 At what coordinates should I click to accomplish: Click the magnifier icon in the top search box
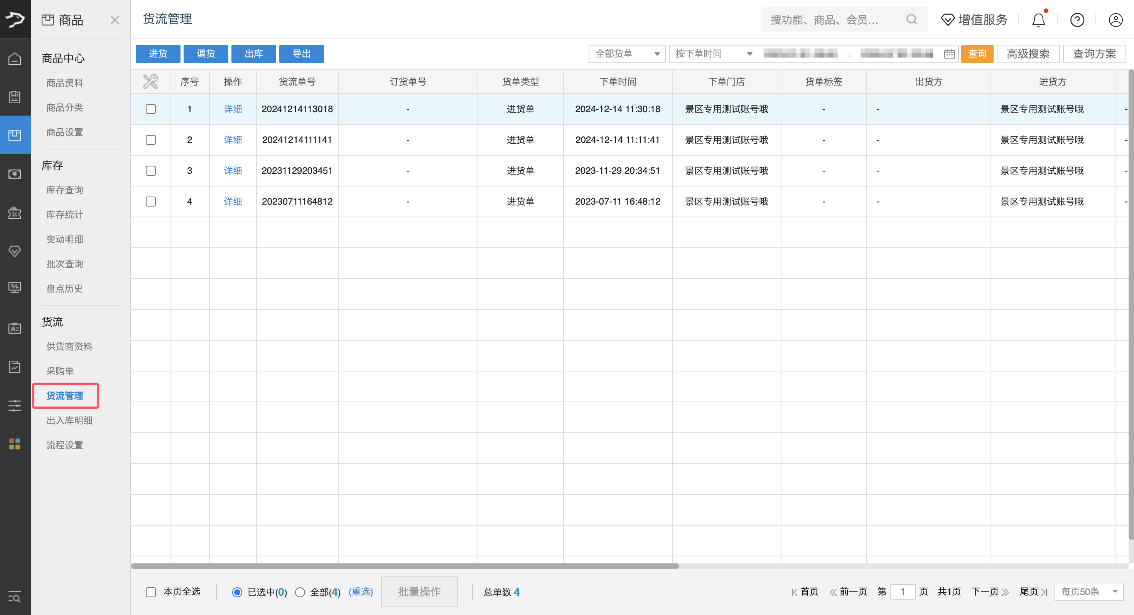point(912,19)
